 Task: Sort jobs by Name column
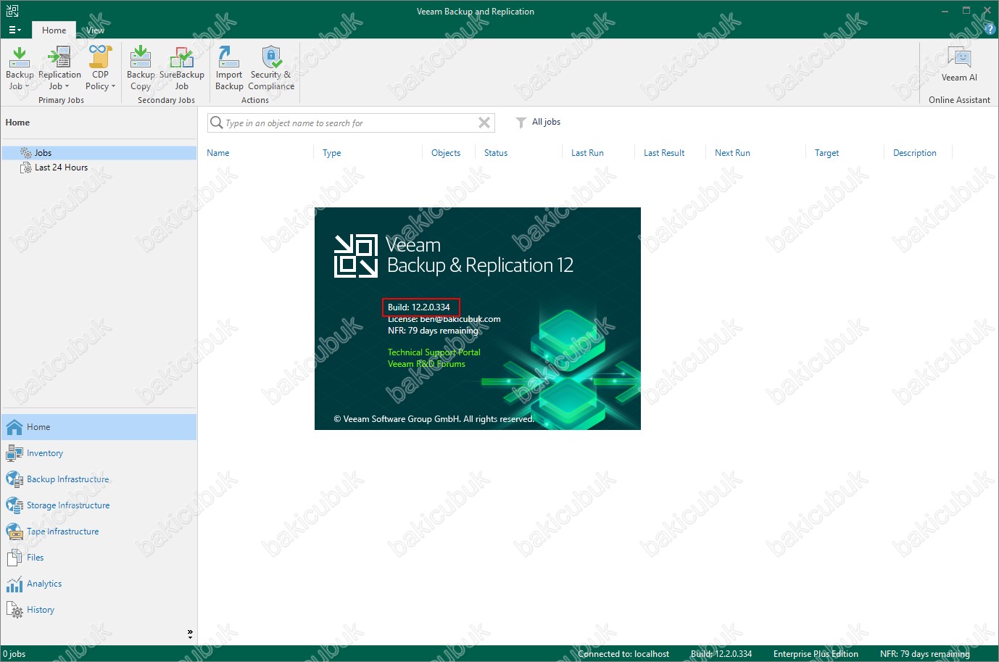click(x=217, y=153)
